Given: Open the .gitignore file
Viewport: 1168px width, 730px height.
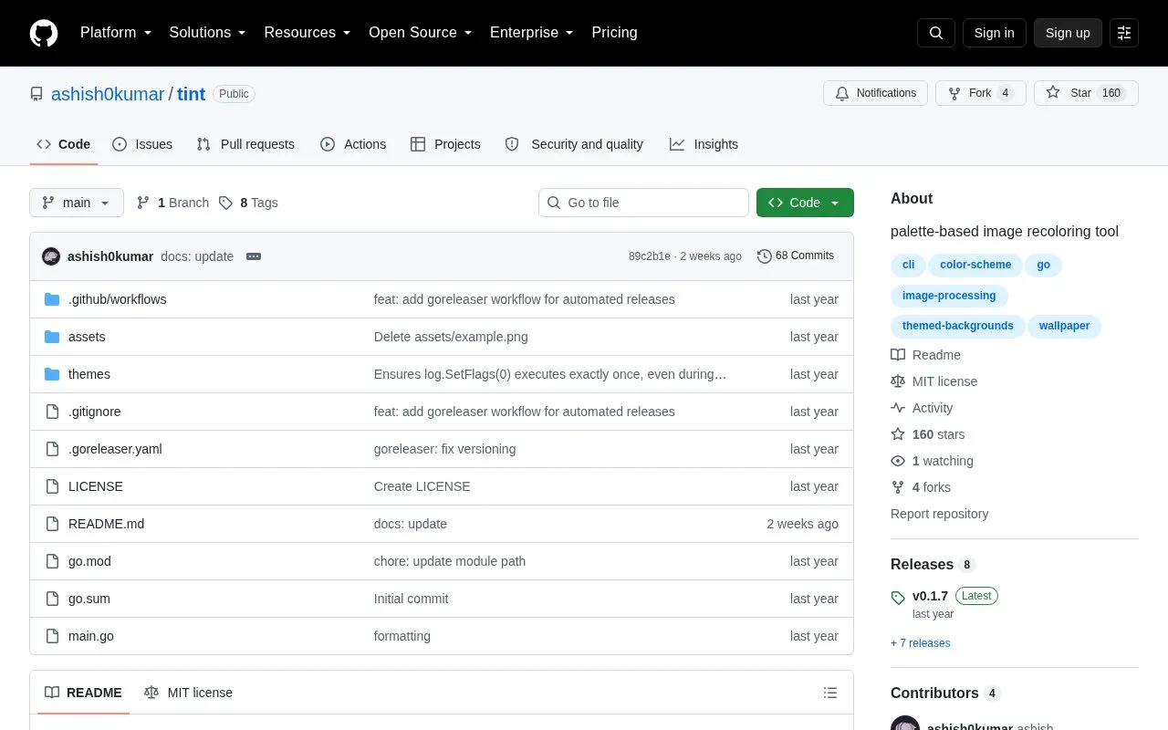Looking at the screenshot, I should pos(94,412).
